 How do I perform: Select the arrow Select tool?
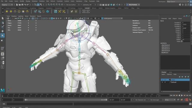click(3, 18)
